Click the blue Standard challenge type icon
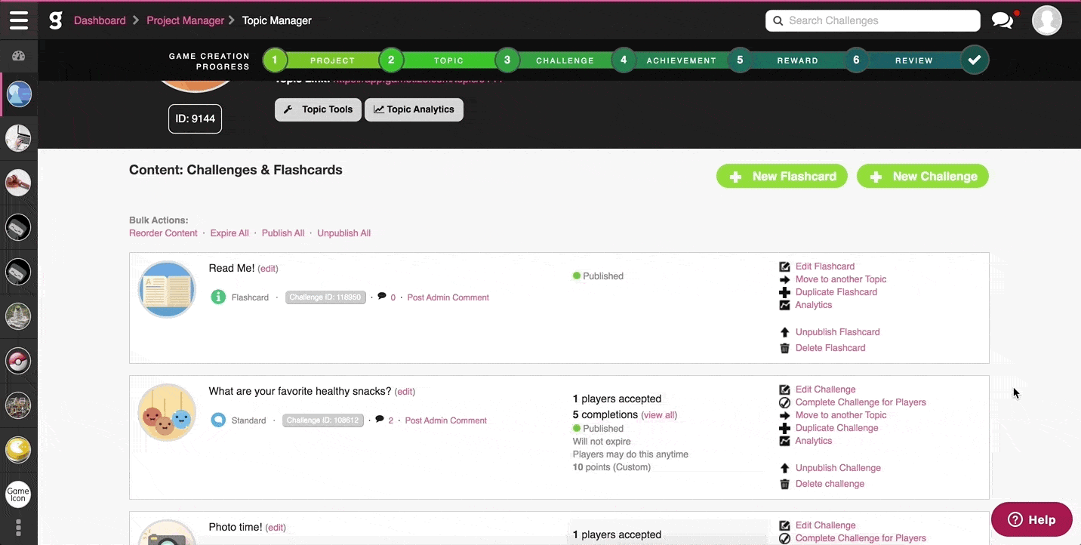The width and height of the screenshot is (1081, 545). click(218, 420)
